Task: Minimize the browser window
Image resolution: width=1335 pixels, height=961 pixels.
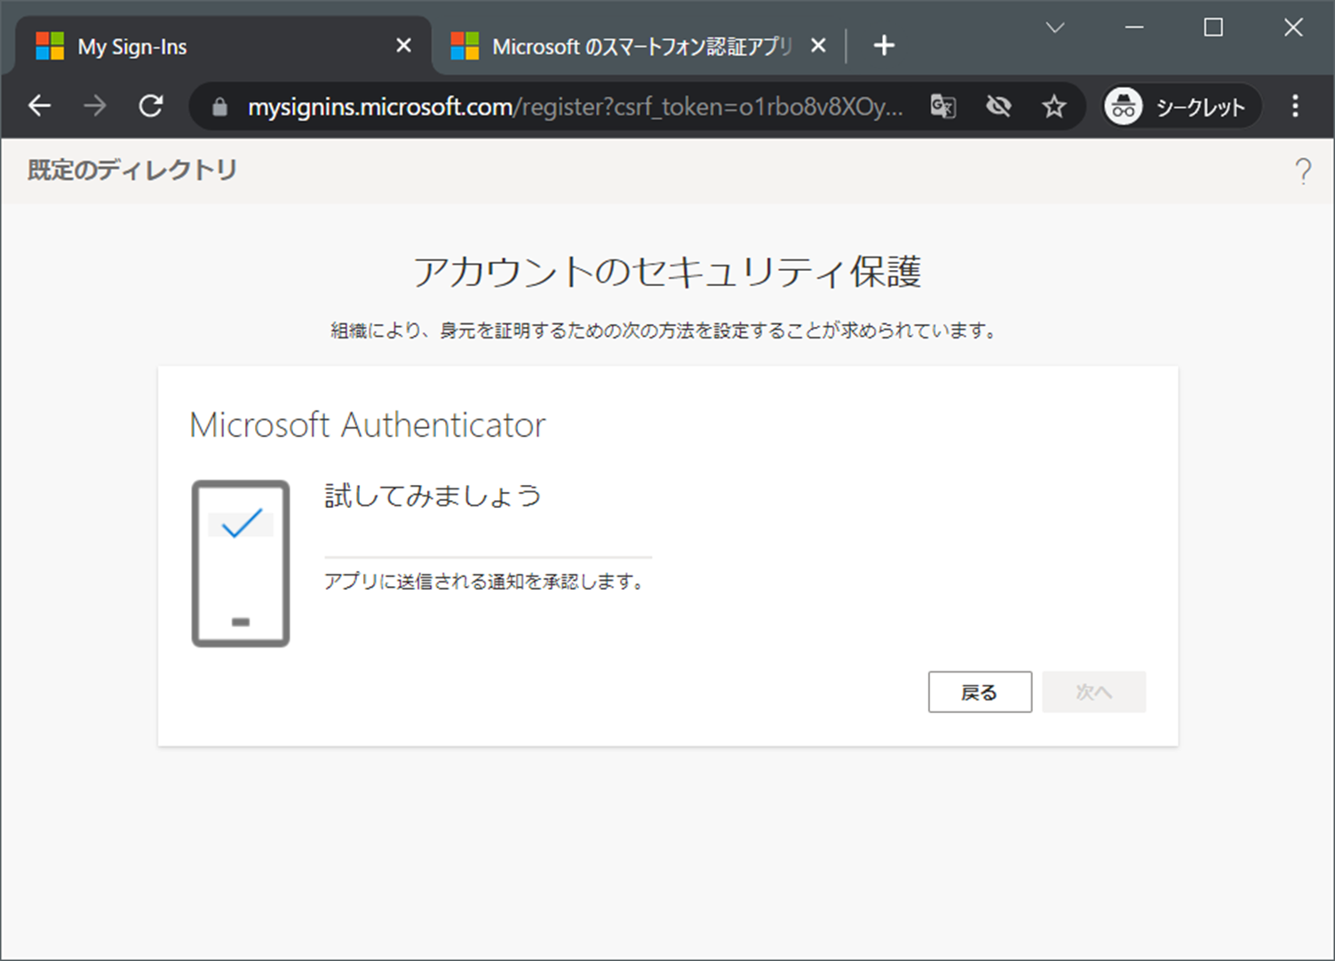Action: [1134, 28]
